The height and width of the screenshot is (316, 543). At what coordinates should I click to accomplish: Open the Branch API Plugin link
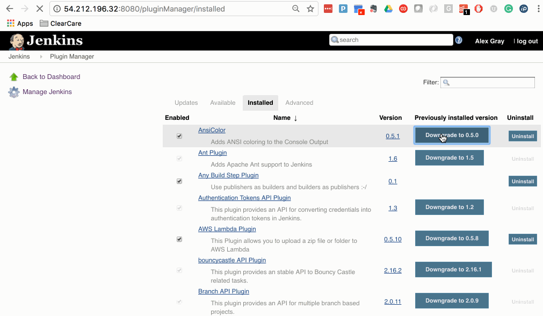[x=224, y=291]
